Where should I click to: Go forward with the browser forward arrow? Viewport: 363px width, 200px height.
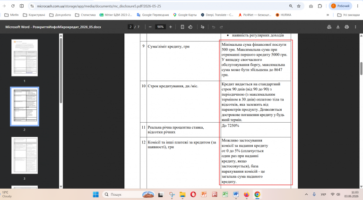point(4,6)
